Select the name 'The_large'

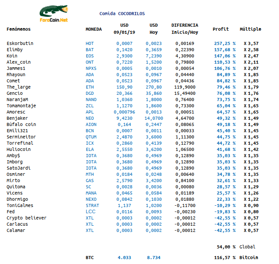(19, 87)
